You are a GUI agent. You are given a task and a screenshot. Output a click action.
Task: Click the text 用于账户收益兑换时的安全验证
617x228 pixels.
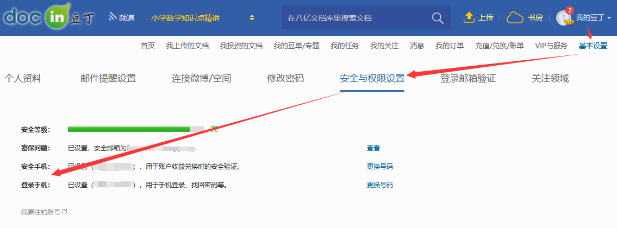click(193, 167)
